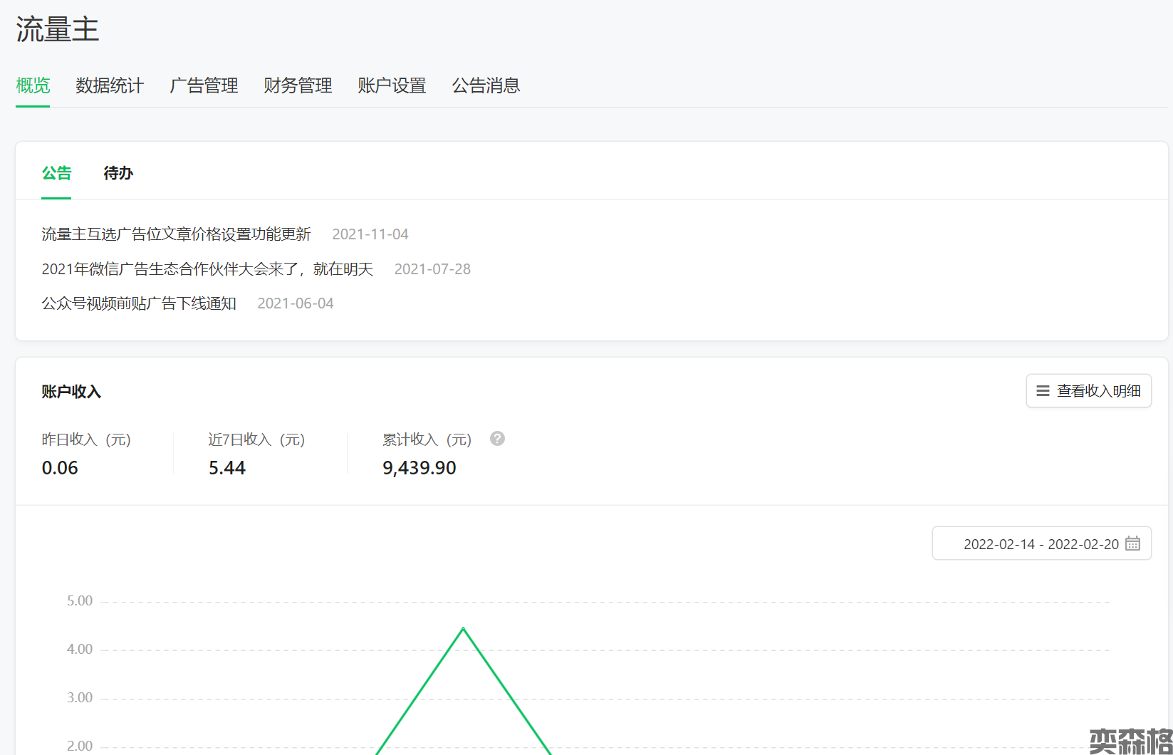Image resolution: width=1173 pixels, height=755 pixels.
Task: Switch to the 数据统计 tab
Action: (110, 85)
